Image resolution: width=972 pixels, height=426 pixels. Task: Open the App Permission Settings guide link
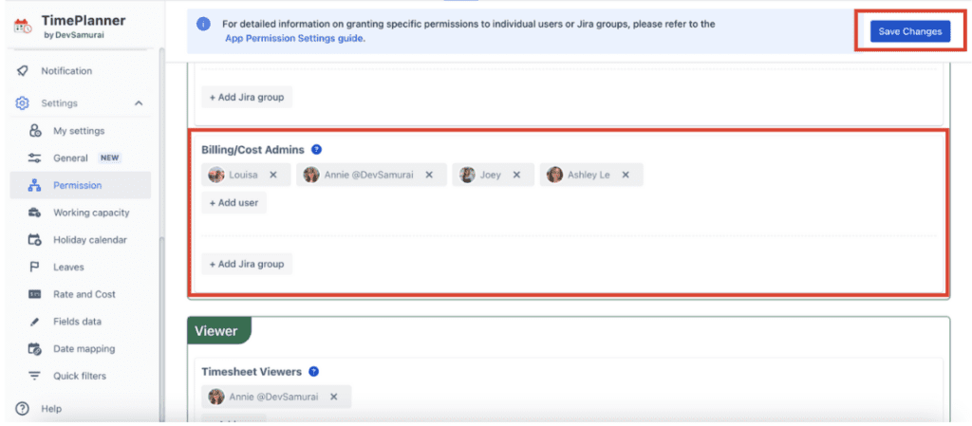coord(294,38)
